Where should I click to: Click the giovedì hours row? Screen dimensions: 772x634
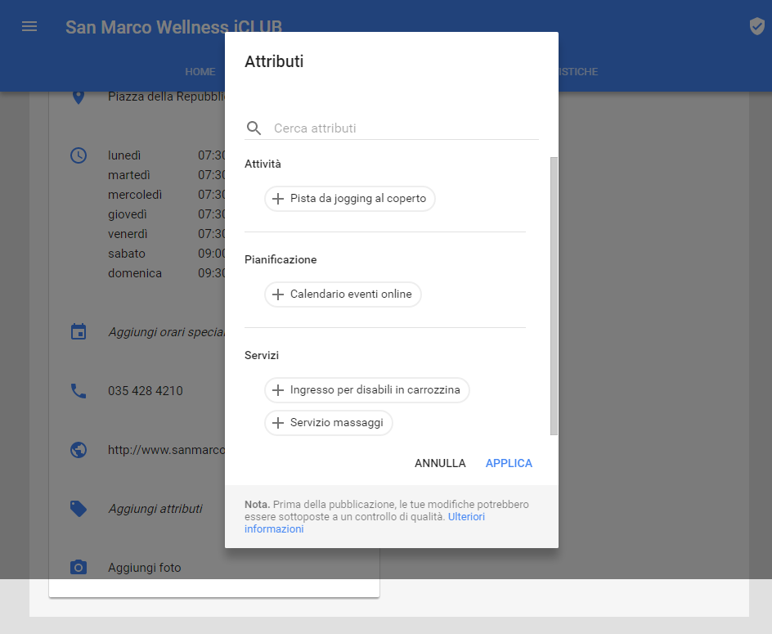[x=166, y=214]
